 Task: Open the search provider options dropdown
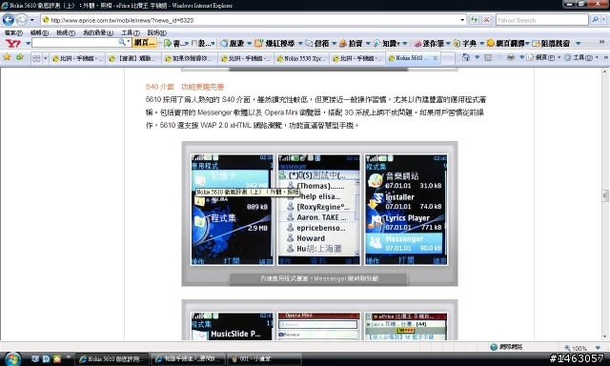(603, 20)
